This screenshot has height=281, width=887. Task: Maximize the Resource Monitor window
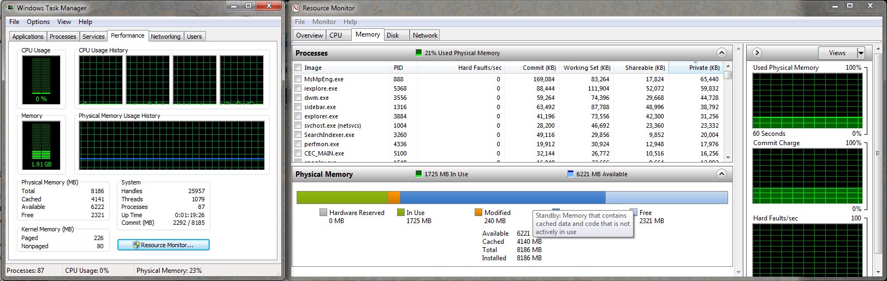point(850,5)
